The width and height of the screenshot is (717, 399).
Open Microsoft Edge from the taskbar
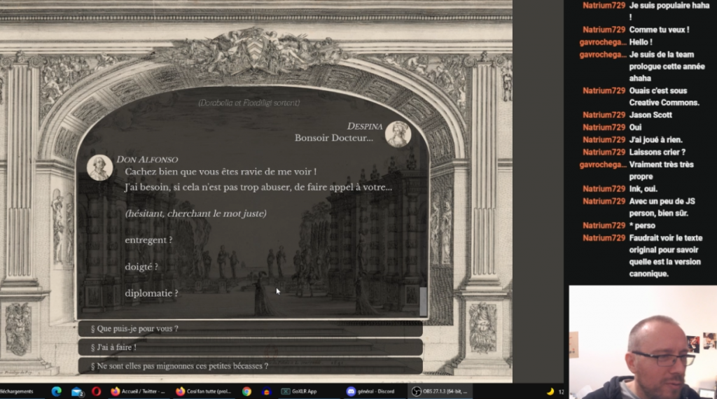click(x=56, y=391)
